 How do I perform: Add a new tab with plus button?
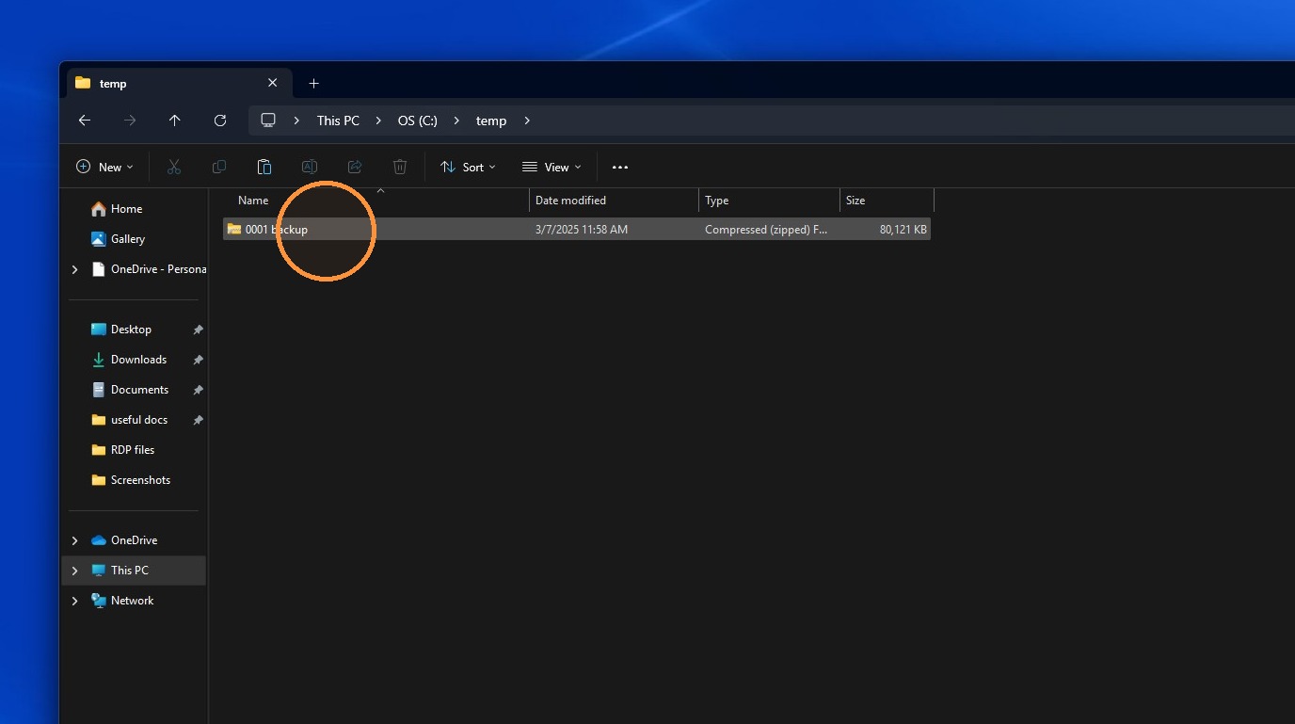click(314, 83)
